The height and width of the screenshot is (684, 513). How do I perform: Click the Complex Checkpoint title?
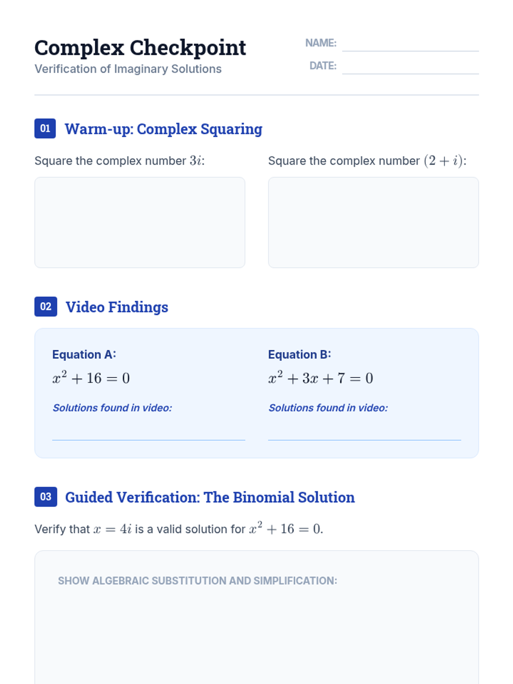click(x=140, y=47)
